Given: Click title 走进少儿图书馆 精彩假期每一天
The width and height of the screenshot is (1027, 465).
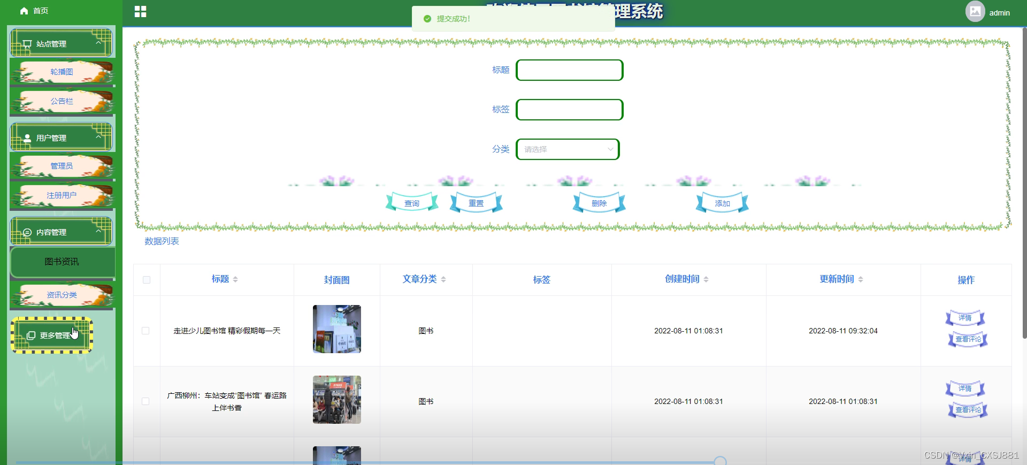Looking at the screenshot, I should [x=227, y=331].
